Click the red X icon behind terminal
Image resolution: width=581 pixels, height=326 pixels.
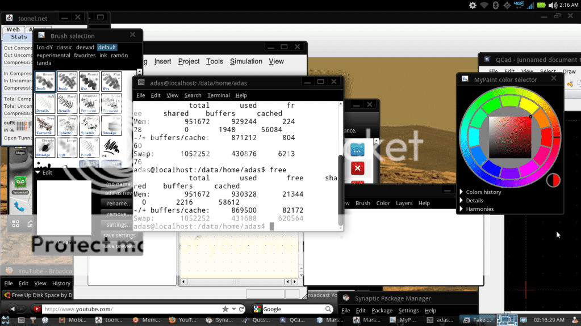pyautogui.click(x=358, y=168)
